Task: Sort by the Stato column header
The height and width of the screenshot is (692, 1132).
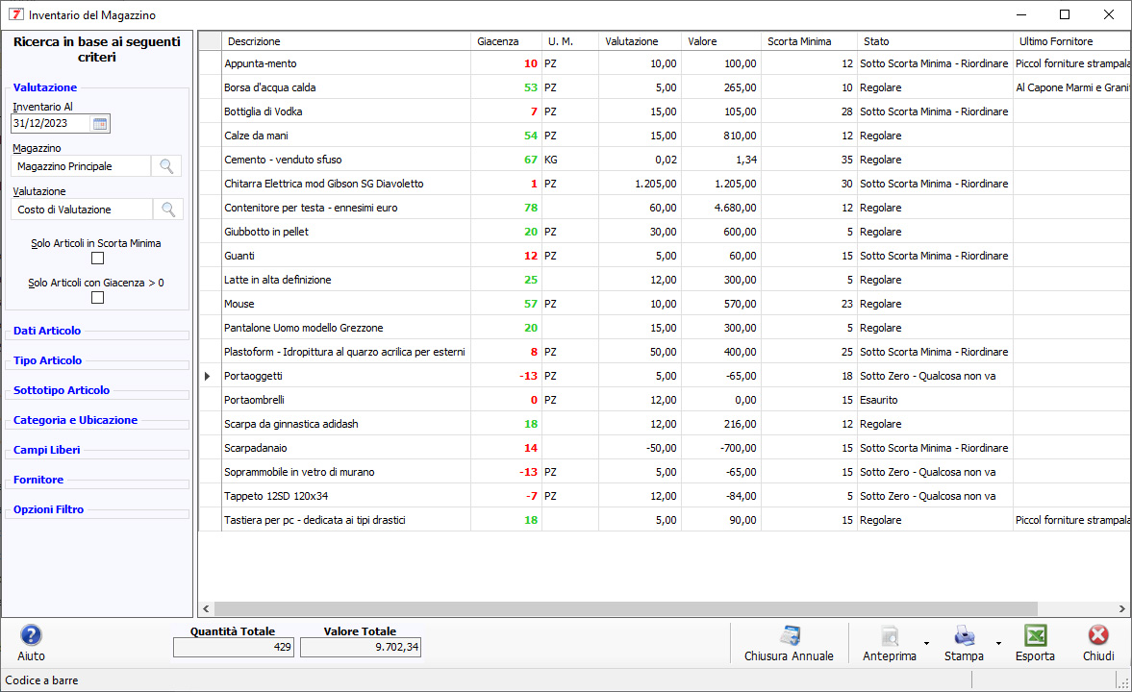Action: (x=935, y=41)
